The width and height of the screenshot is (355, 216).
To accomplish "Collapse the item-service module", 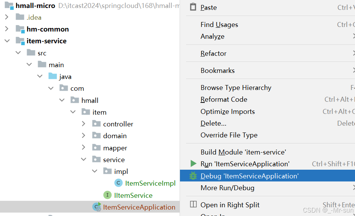I will [x=7, y=41].
